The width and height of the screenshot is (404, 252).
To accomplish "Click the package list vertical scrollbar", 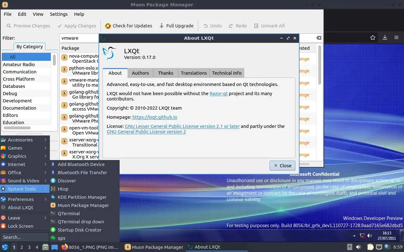I will (x=319, y=65).
